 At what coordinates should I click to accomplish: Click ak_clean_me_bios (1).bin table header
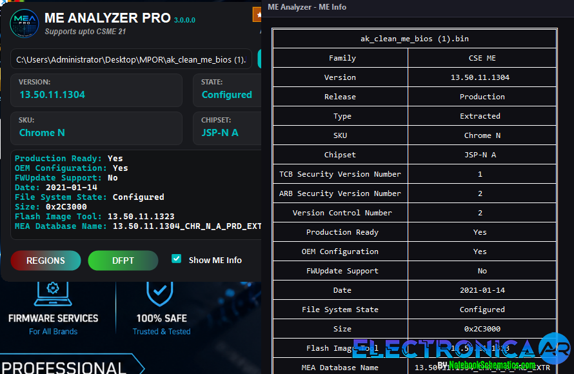(415, 39)
